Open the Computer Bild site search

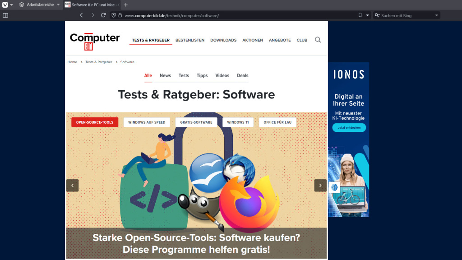click(x=318, y=40)
